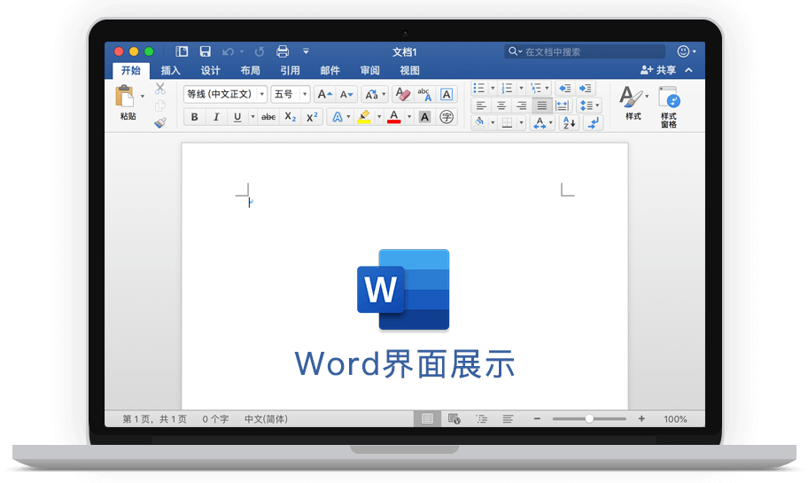Apply subscript X₂ formatting
This screenshot has height=483, width=808.
click(291, 117)
